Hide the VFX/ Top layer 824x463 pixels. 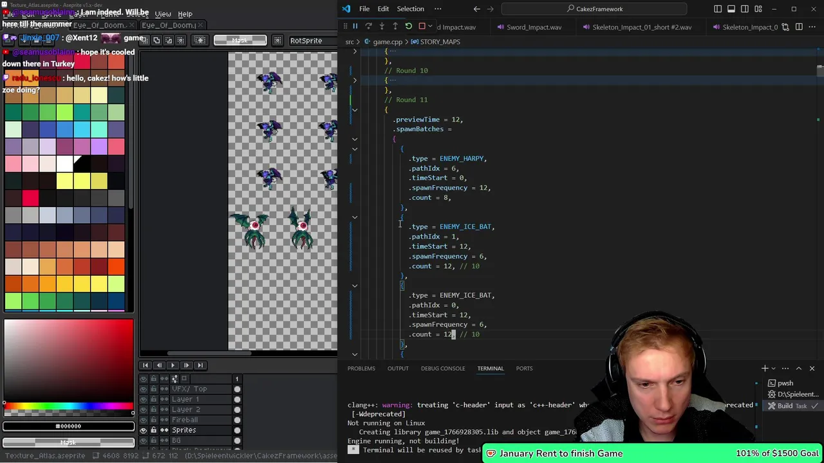pos(144,389)
